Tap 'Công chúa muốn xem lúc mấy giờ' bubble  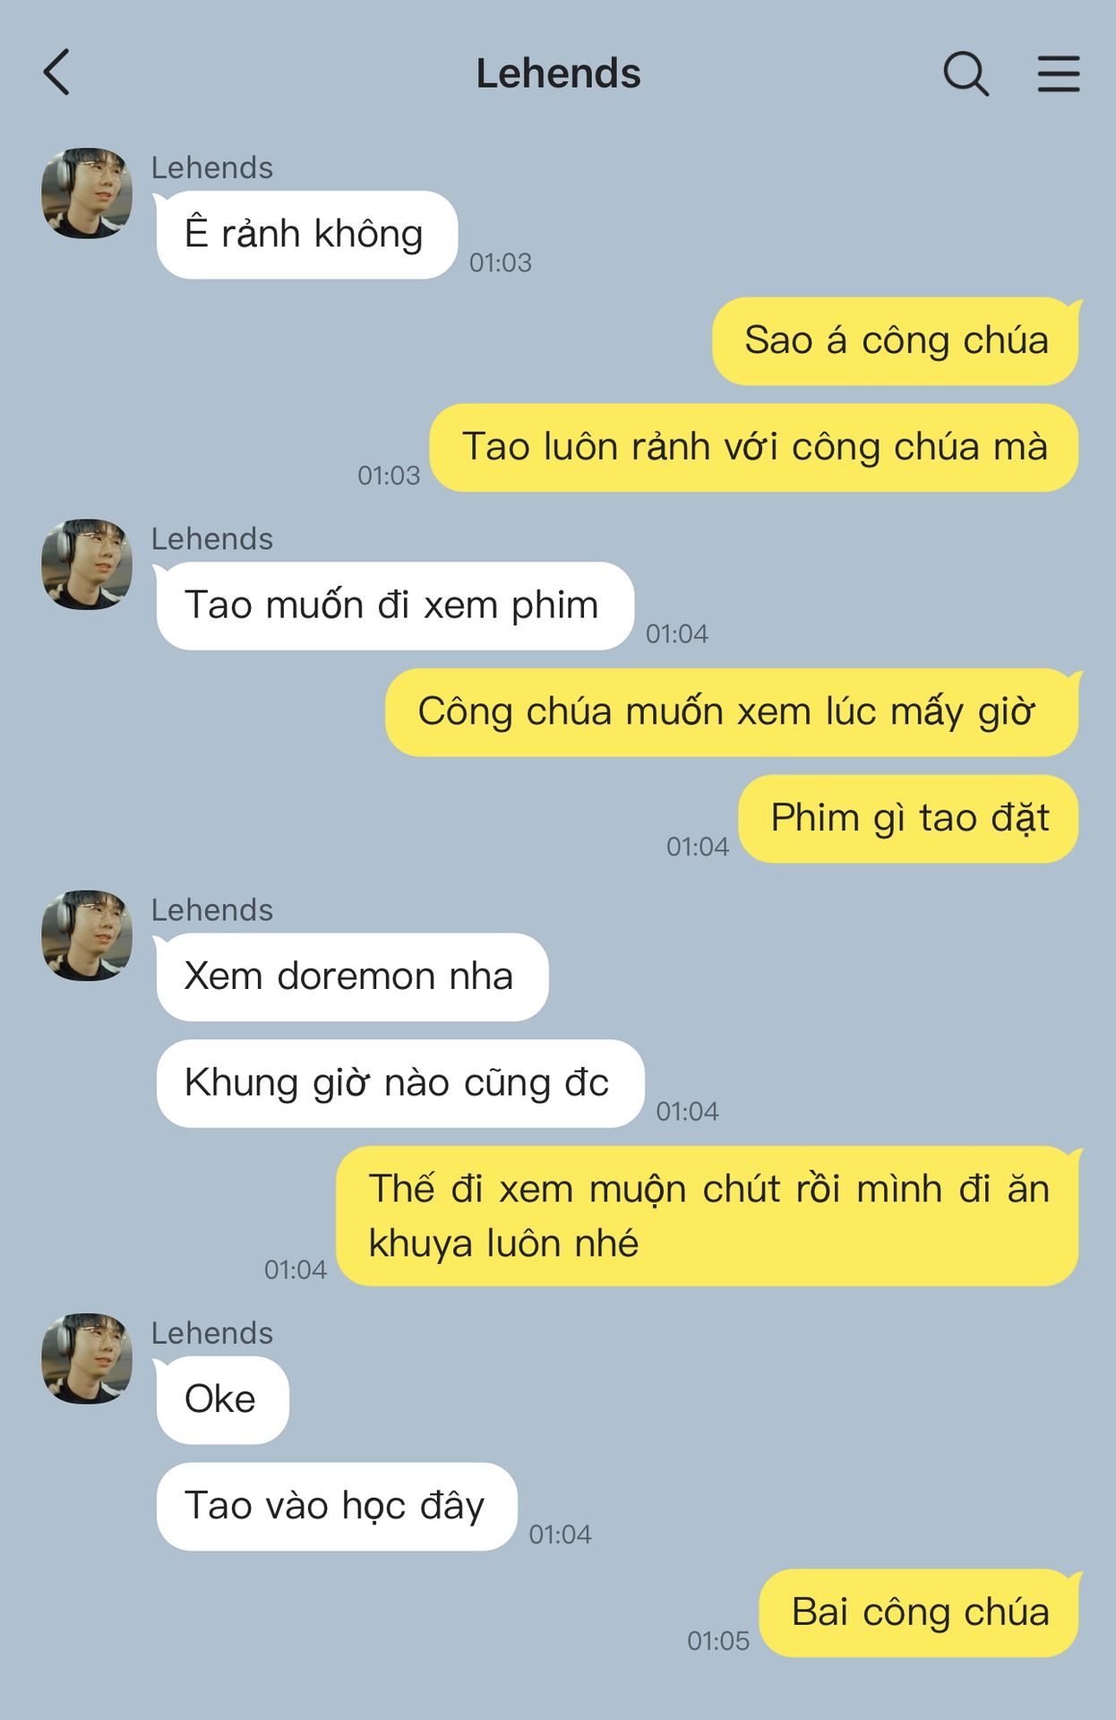[x=732, y=712]
